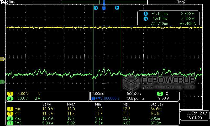Click channel 1 badge next to 5.00 V
Screen dimensions: 210x126
[10, 94]
